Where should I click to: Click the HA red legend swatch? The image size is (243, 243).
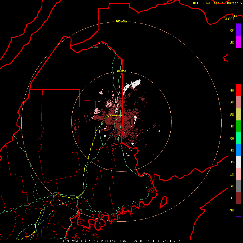pyautogui.click(x=238, y=90)
